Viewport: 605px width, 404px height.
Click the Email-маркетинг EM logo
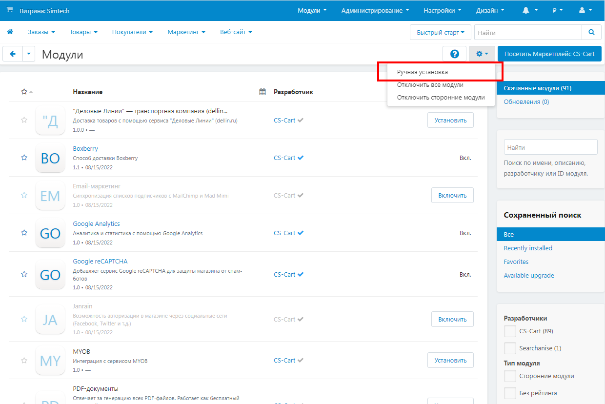50,195
